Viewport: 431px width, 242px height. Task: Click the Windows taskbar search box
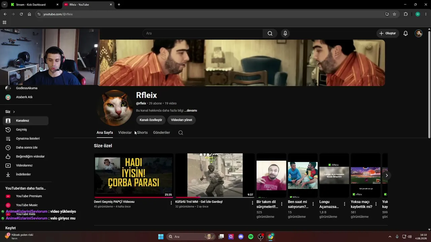(x=191, y=237)
